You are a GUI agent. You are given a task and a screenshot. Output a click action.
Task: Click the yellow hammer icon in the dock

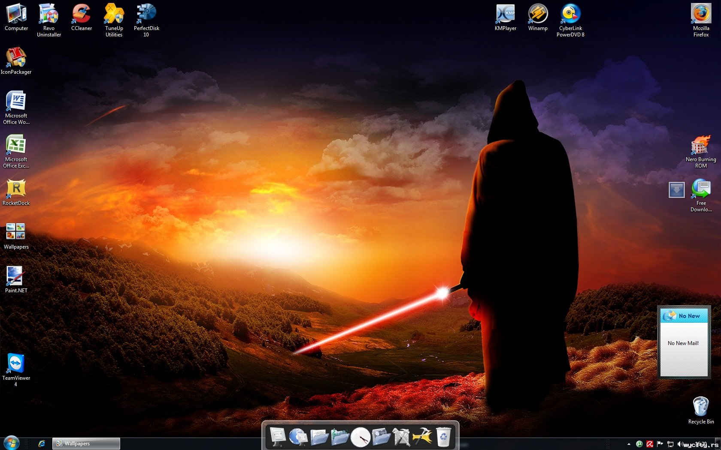point(422,437)
